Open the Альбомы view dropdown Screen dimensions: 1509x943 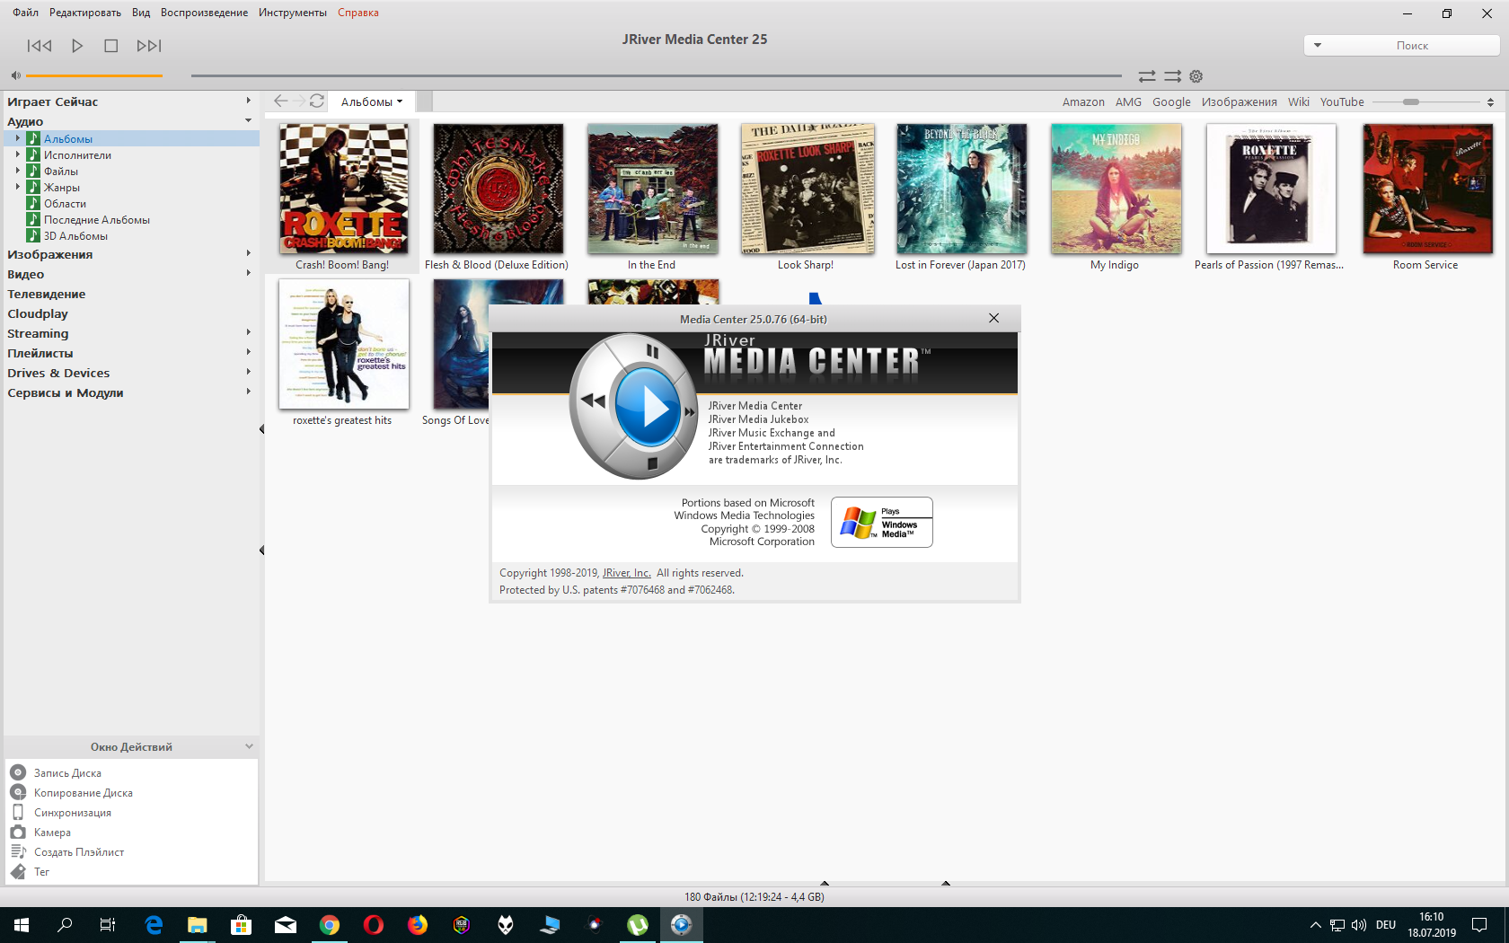tap(372, 101)
